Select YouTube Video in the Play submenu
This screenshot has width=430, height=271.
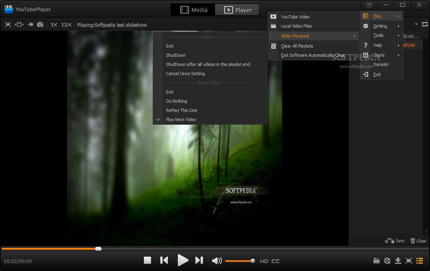pos(313,17)
